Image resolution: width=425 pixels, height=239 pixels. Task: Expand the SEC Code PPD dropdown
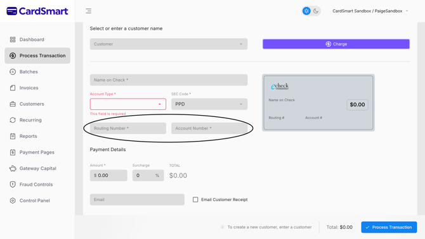pos(209,104)
